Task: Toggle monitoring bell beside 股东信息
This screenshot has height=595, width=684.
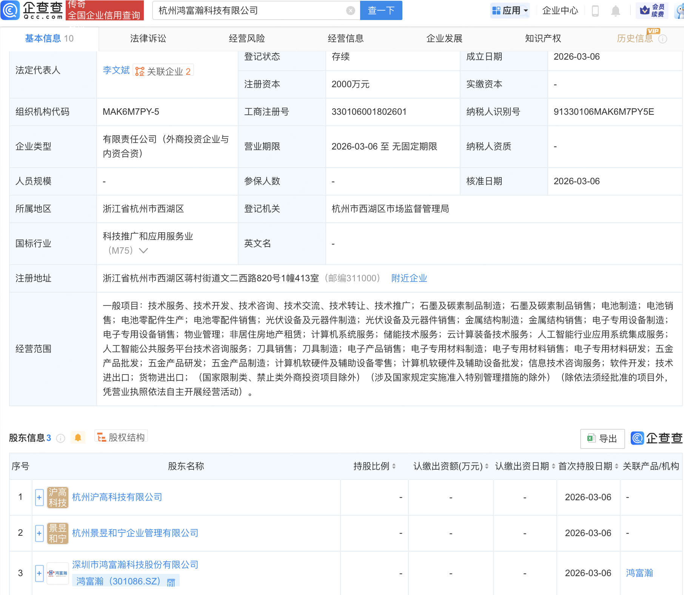Action: (78, 437)
